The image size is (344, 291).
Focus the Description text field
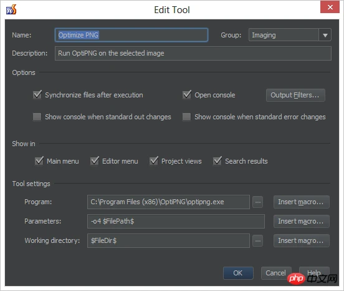[x=193, y=54]
